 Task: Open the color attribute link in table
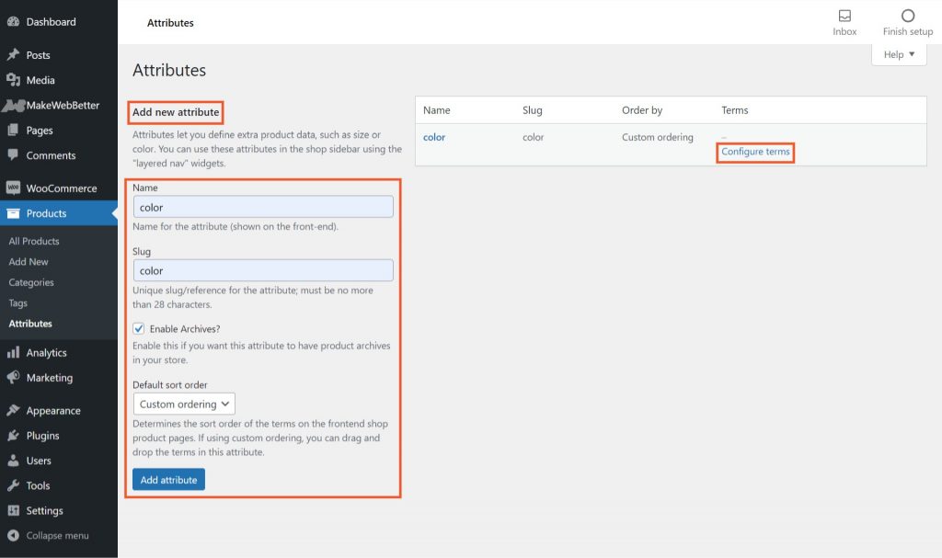(x=434, y=137)
